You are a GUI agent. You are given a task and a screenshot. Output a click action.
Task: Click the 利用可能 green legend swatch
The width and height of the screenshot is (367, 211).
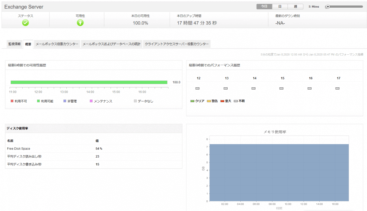point(39,101)
